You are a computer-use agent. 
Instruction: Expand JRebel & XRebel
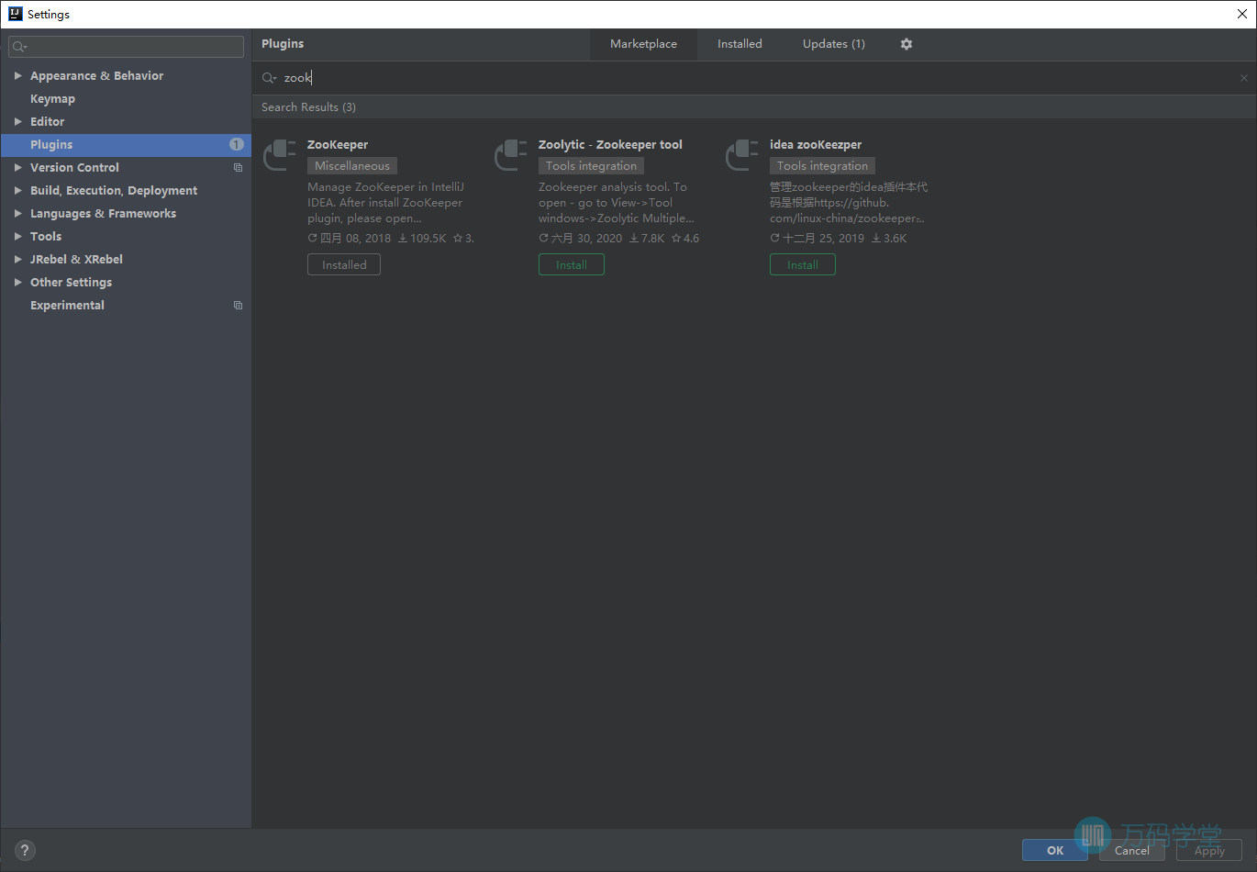pos(17,259)
